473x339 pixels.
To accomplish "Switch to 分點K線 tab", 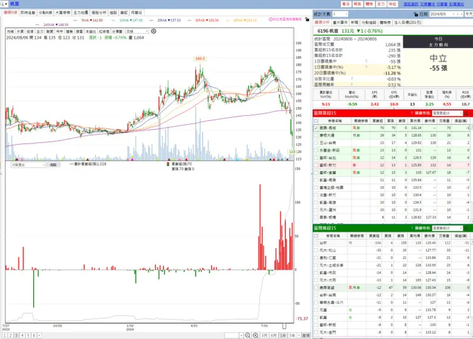I will [45, 13].
